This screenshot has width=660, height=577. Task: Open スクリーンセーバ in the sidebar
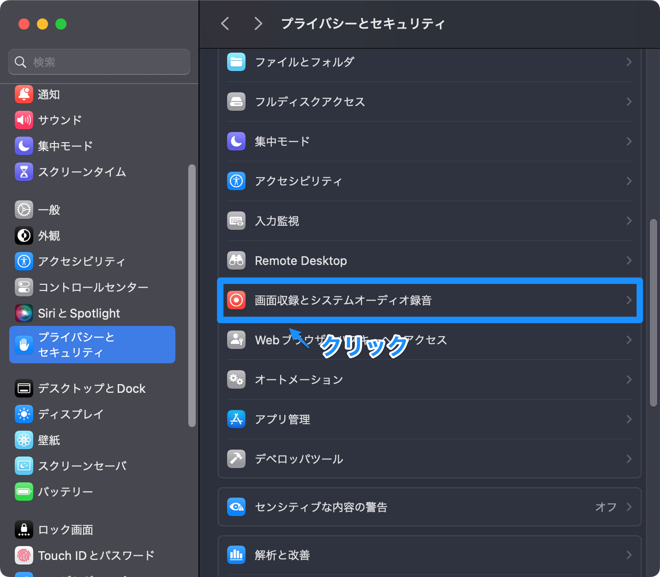92,466
